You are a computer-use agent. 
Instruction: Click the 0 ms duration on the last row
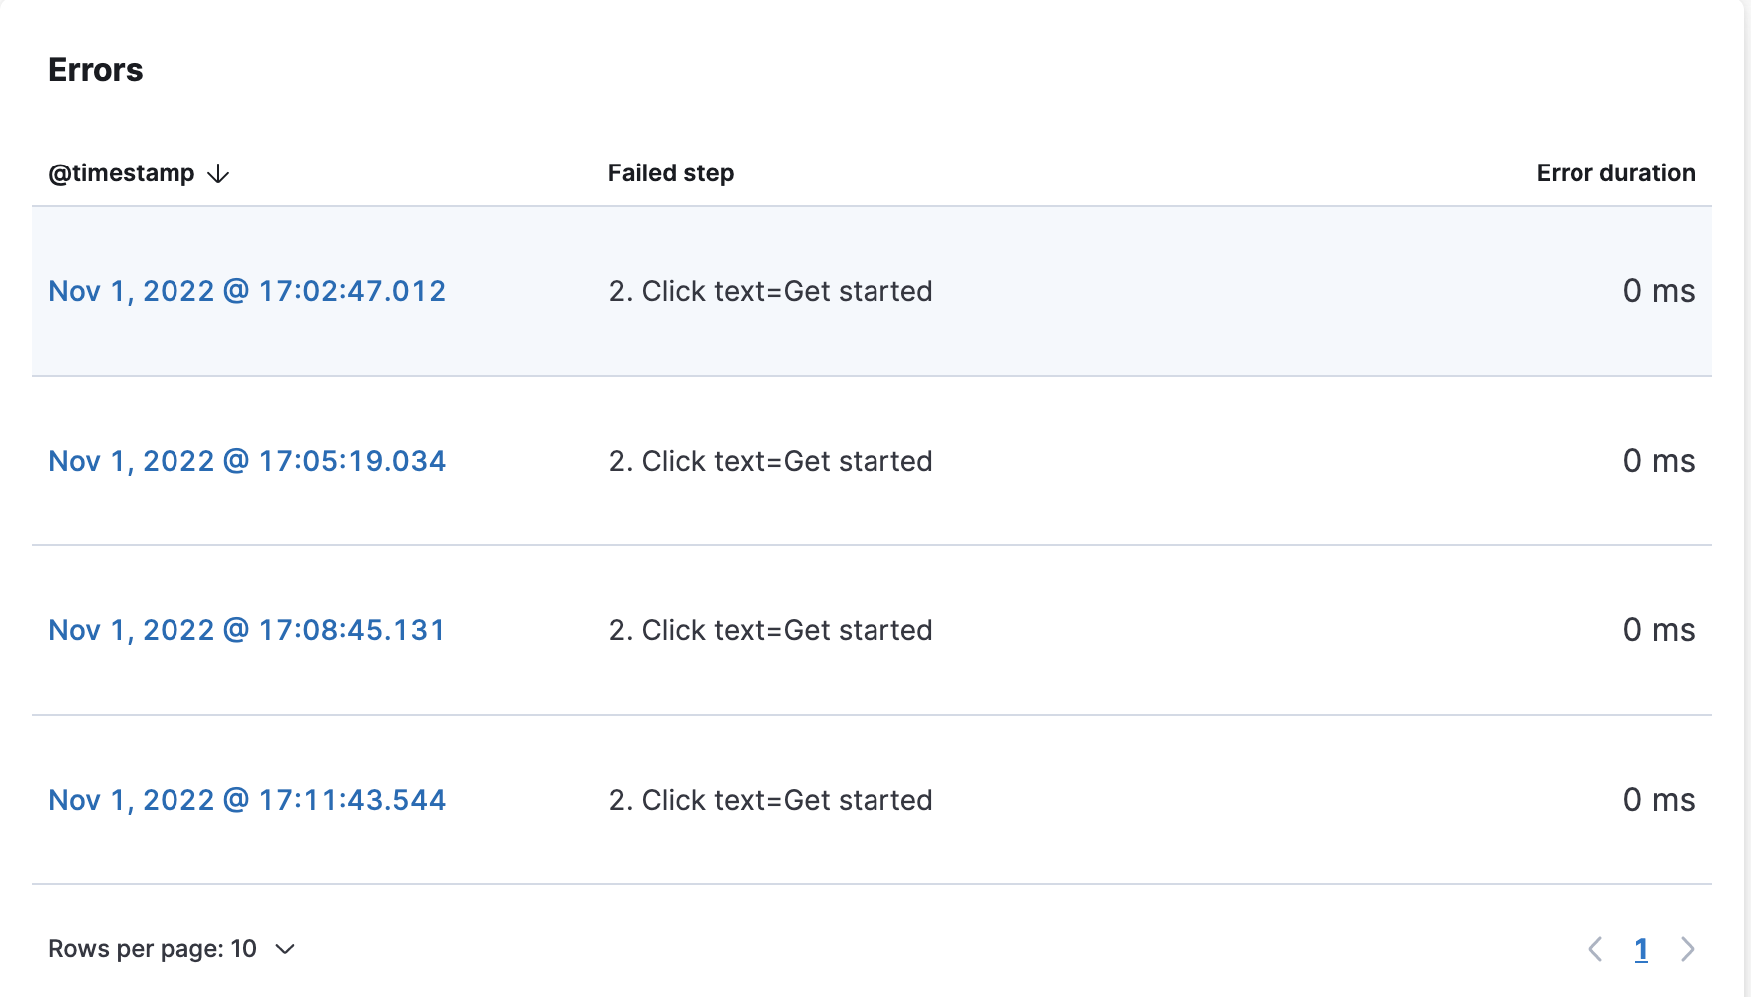1659,799
